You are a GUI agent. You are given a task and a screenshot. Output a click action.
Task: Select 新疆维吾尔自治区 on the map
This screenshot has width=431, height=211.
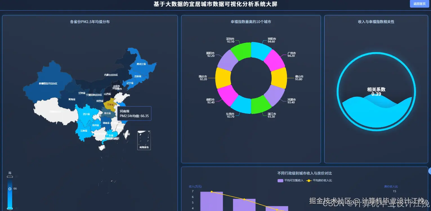(x=48, y=83)
